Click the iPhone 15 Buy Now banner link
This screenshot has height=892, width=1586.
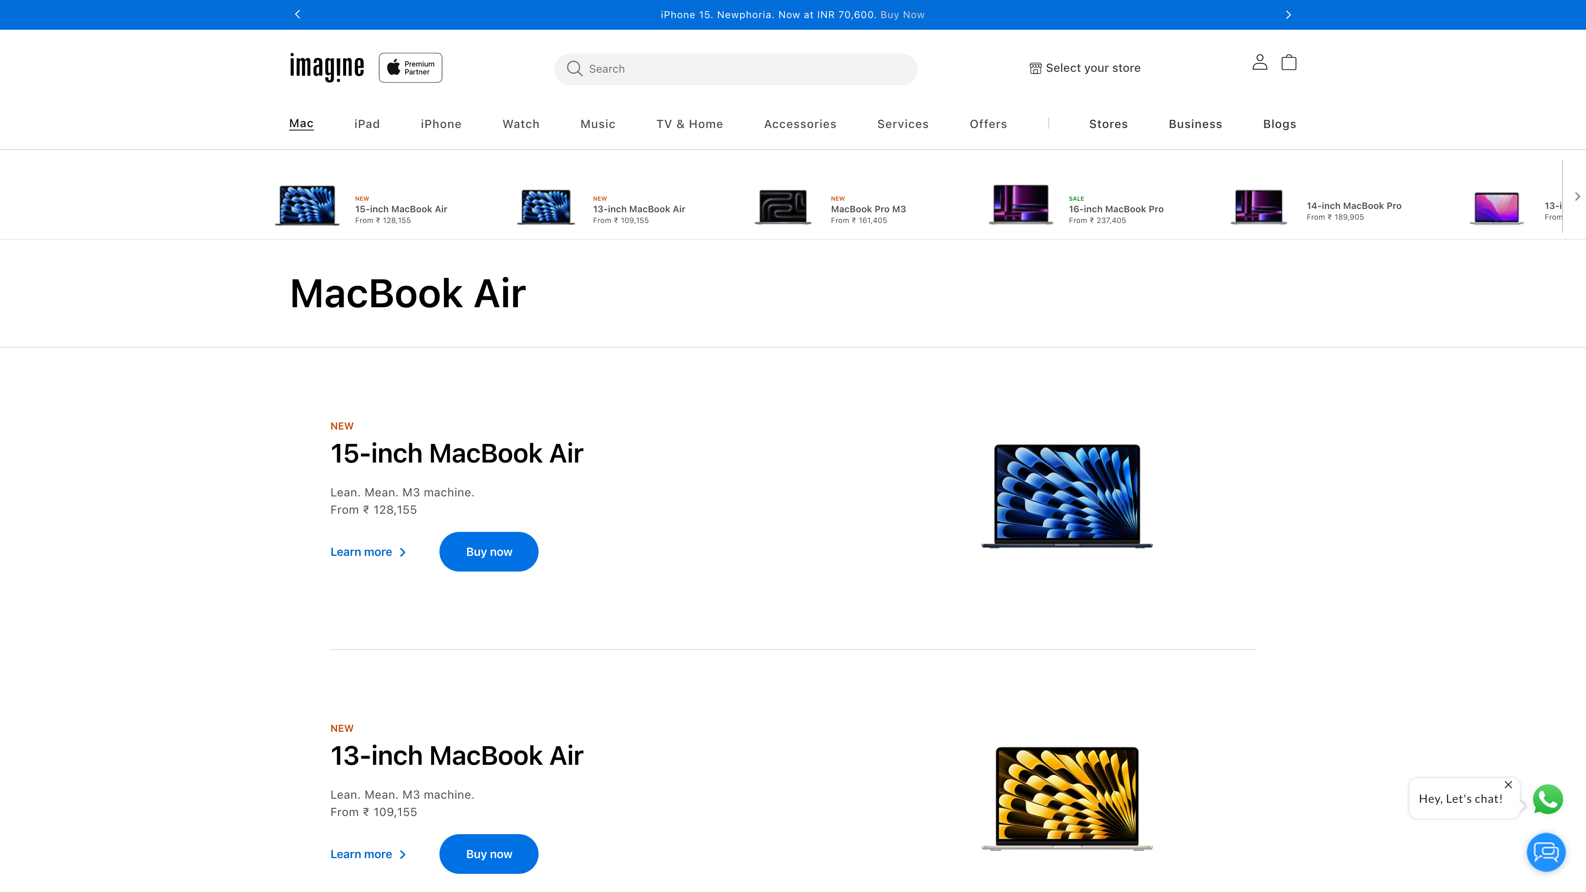tap(902, 14)
